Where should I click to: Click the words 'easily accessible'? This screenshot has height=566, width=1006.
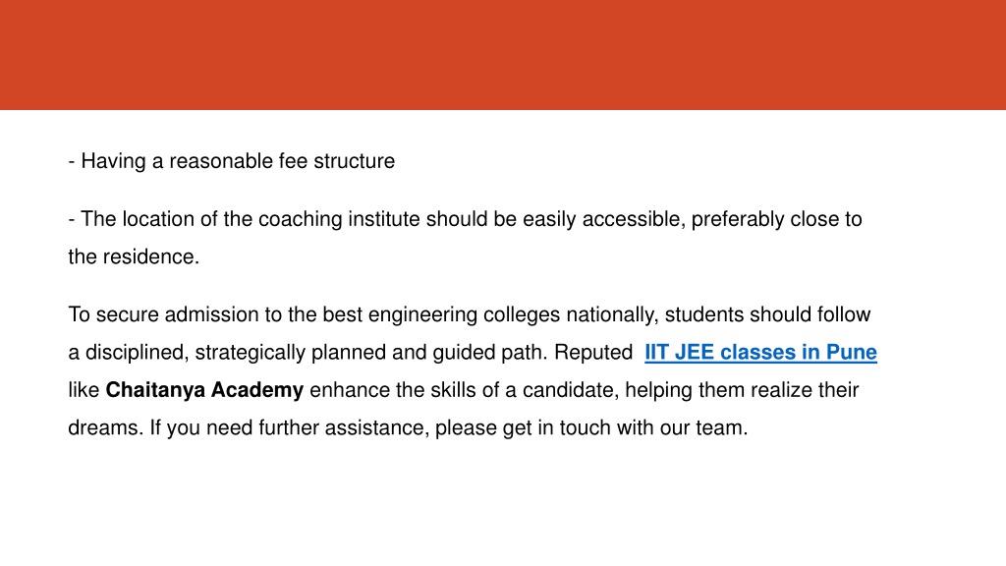click(x=602, y=219)
